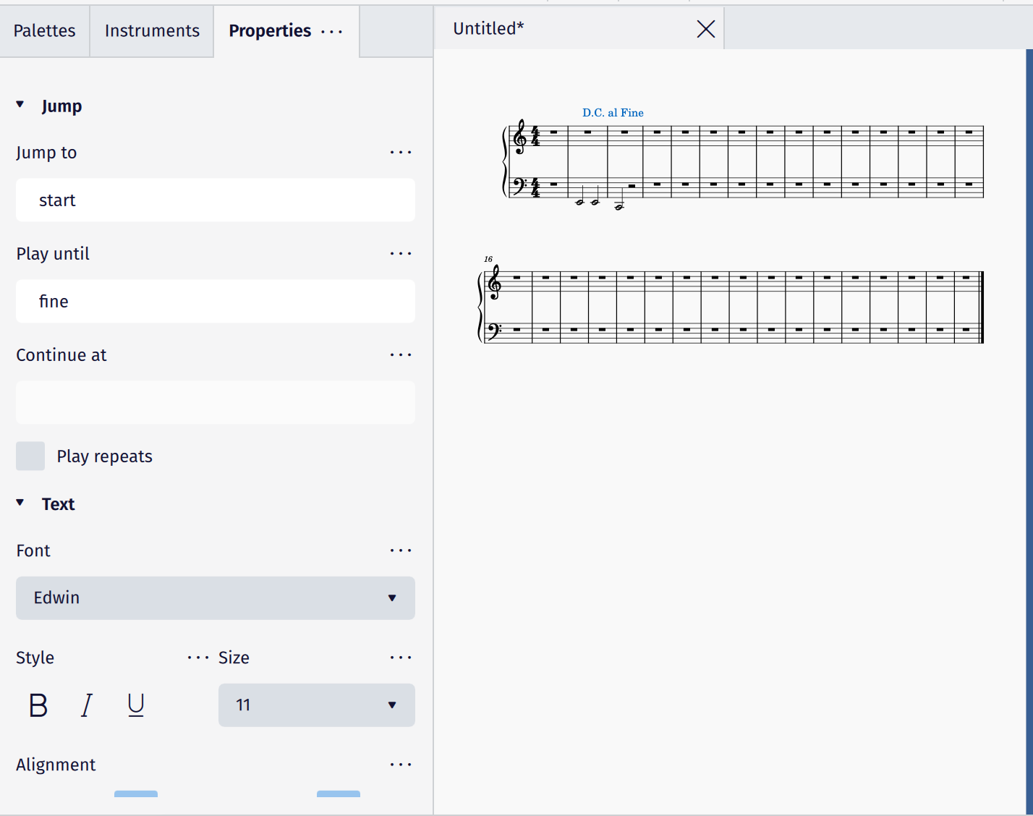Toggle bold formatting for the text
Screen dimensions: 1033x816
(38, 705)
